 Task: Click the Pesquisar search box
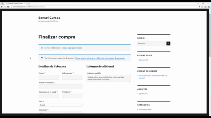click(x=152, y=44)
